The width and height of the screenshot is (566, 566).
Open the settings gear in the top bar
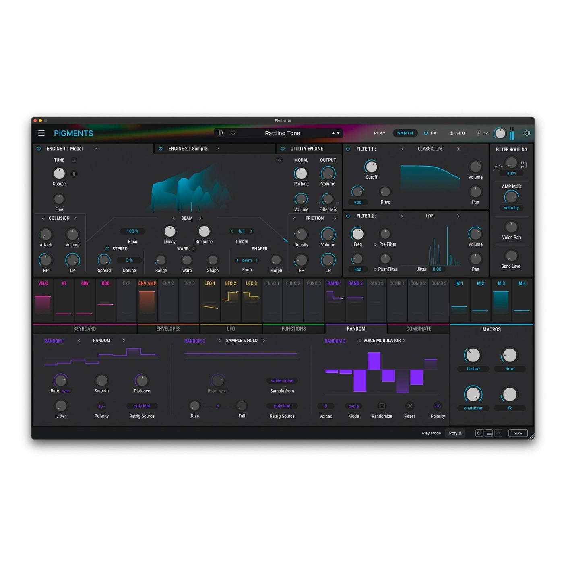(527, 133)
